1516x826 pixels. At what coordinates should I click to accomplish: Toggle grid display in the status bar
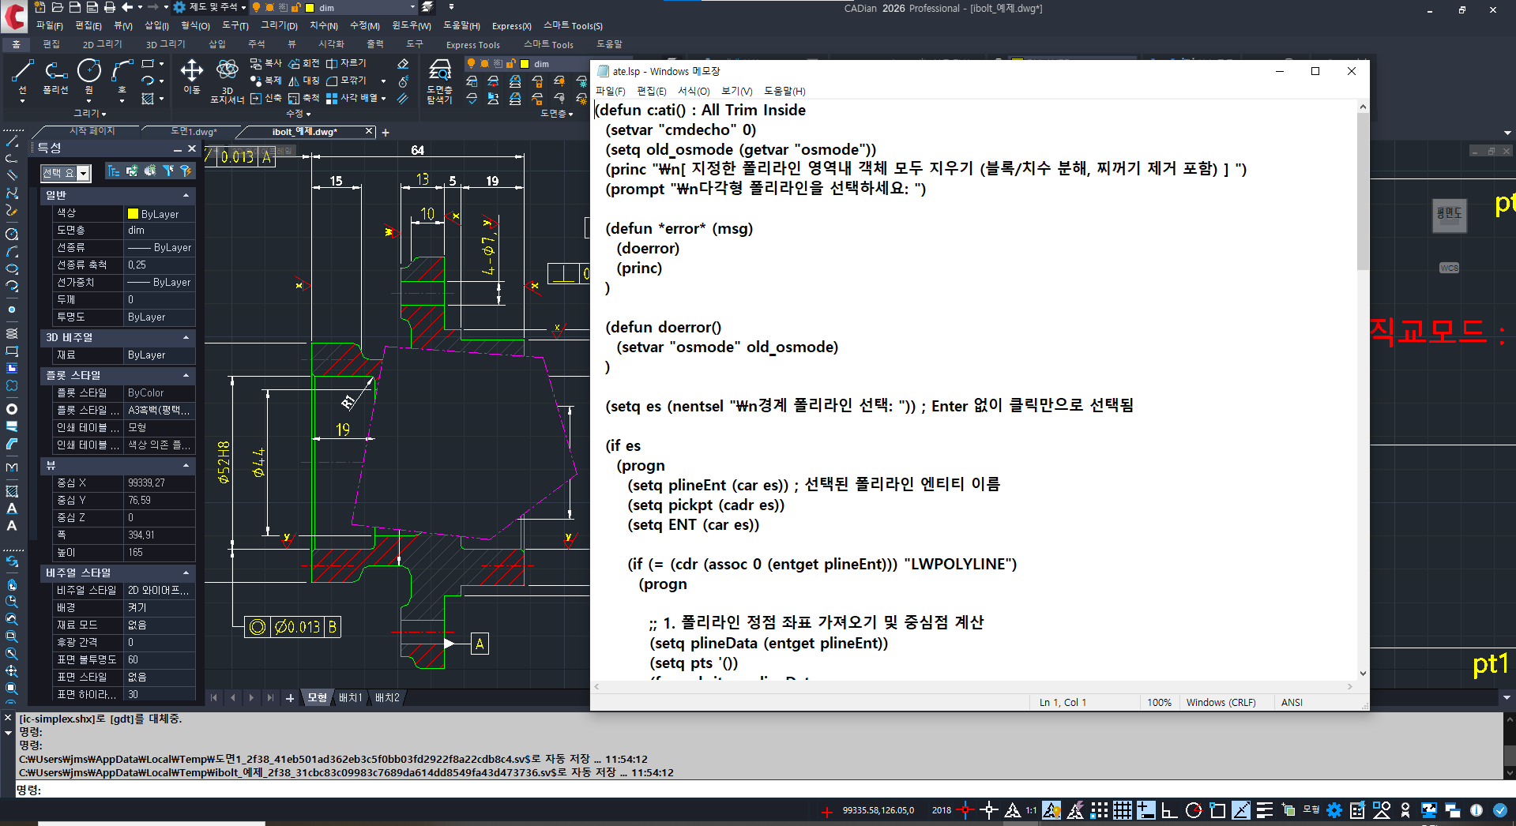1123,810
